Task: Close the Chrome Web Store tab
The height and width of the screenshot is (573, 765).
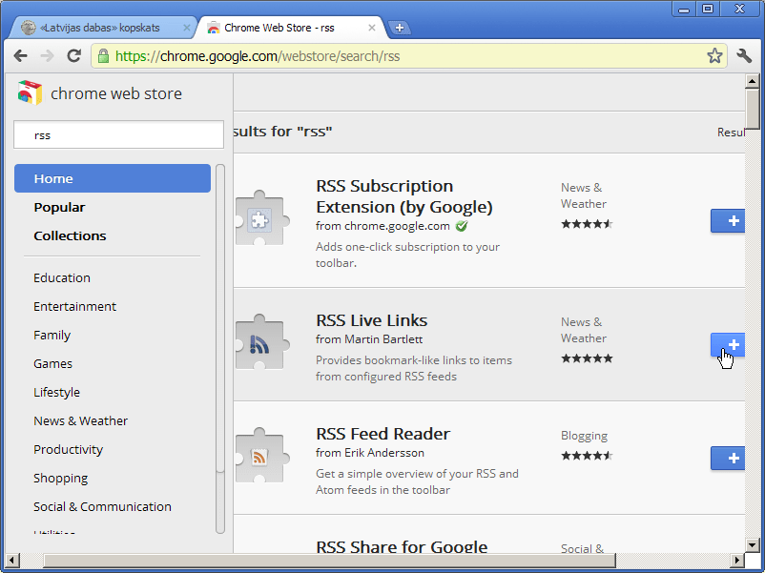Action: [x=372, y=28]
